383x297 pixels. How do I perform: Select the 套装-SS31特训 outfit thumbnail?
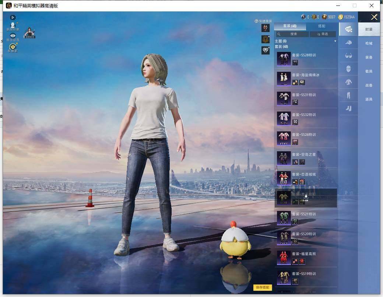(284, 99)
